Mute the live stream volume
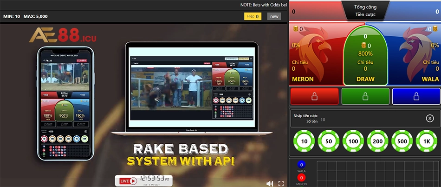Image resolution: width=441 pixels, height=187 pixels. click(x=270, y=183)
